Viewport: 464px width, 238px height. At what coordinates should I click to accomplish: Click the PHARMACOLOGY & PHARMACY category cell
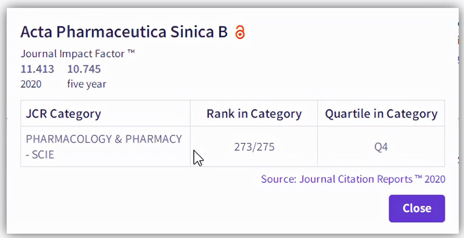point(104,139)
